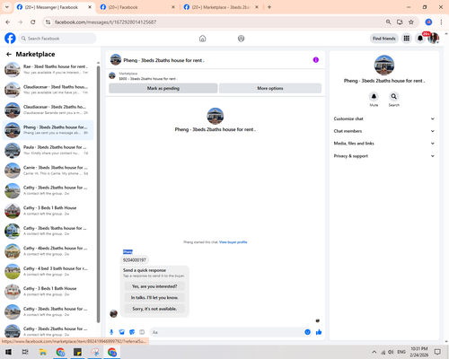449x359 pixels.
Task: Click the Search icon in chat details
Action: point(394,96)
